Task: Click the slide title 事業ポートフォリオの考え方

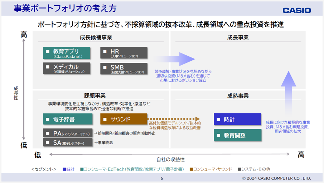Action: pyautogui.click(x=65, y=8)
